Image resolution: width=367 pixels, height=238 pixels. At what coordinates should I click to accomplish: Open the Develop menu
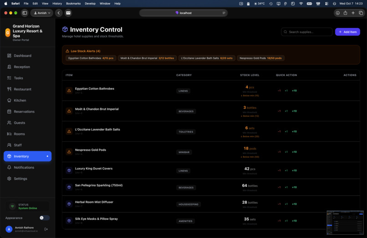click(x=90, y=4)
